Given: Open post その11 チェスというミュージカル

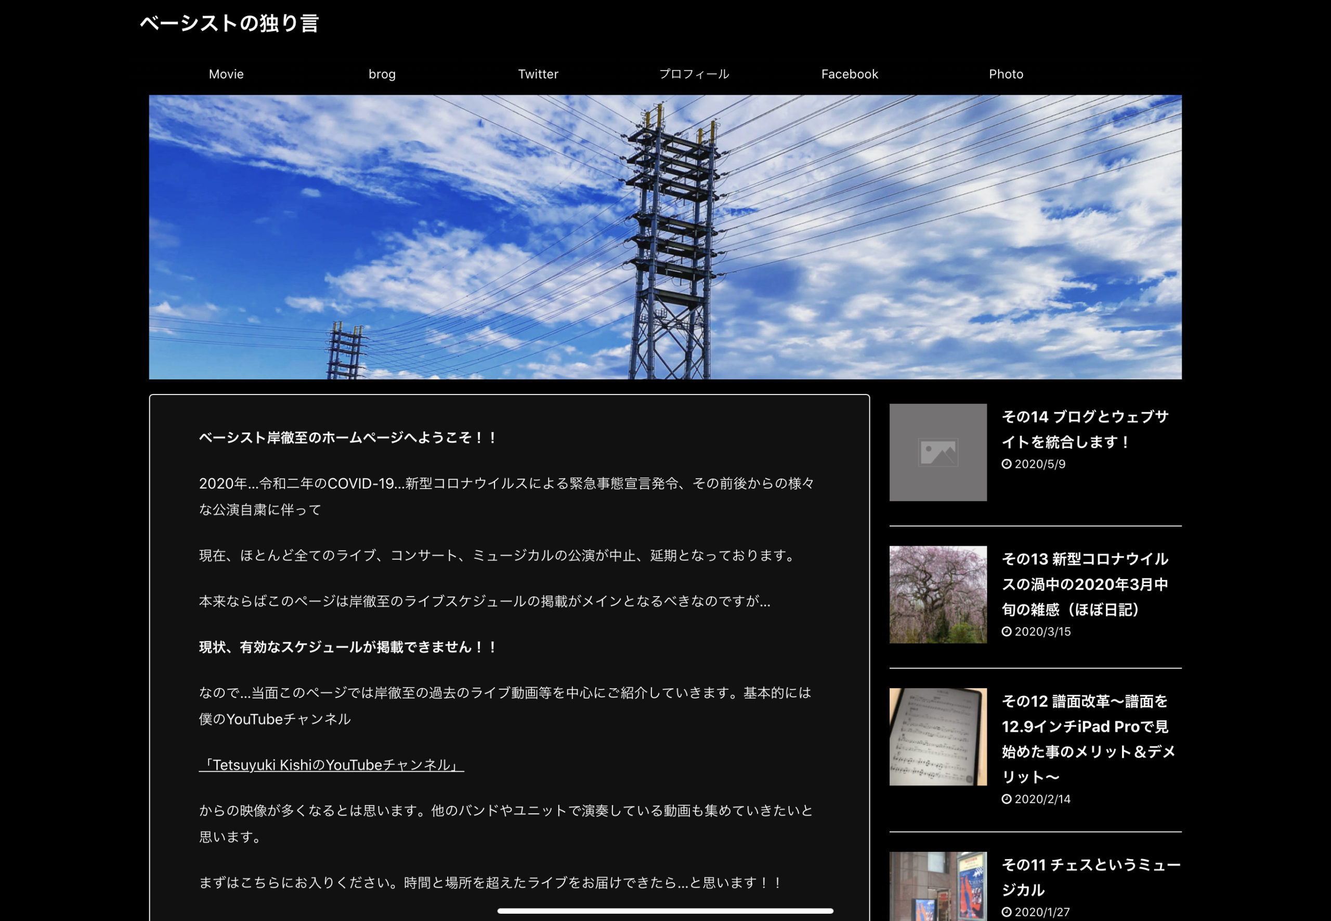Looking at the screenshot, I should 1091,877.
